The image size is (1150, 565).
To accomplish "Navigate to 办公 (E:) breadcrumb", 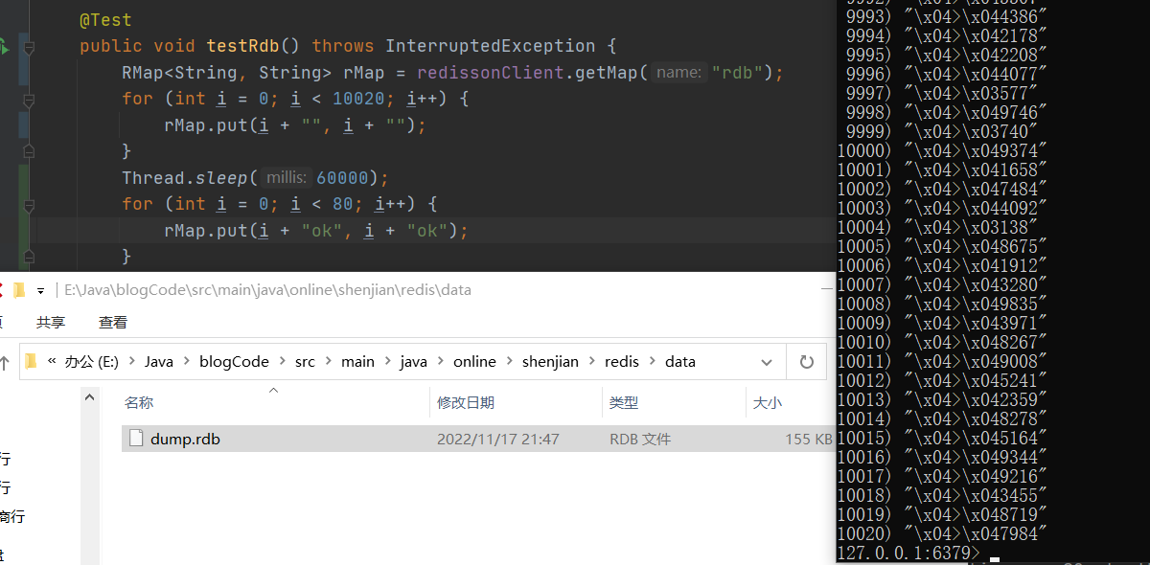I will (92, 361).
